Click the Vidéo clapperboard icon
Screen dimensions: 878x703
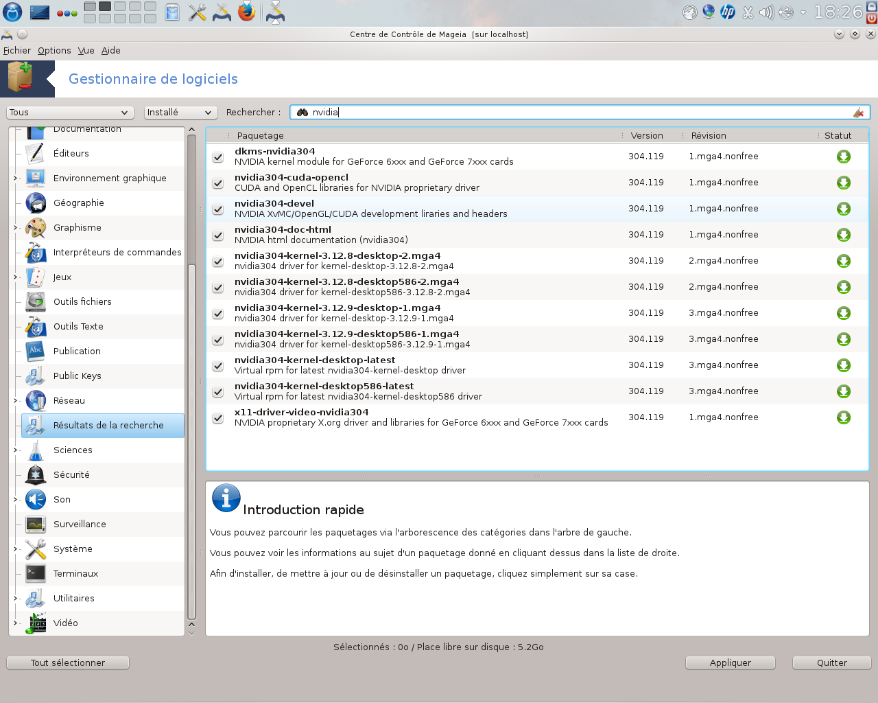coord(36,623)
